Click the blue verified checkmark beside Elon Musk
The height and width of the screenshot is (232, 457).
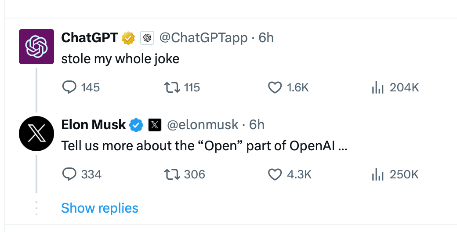(x=136, y=125)
